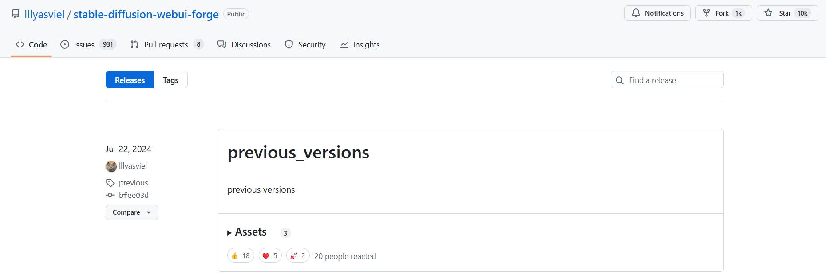Open the previous_versions release title

[298, 153]
